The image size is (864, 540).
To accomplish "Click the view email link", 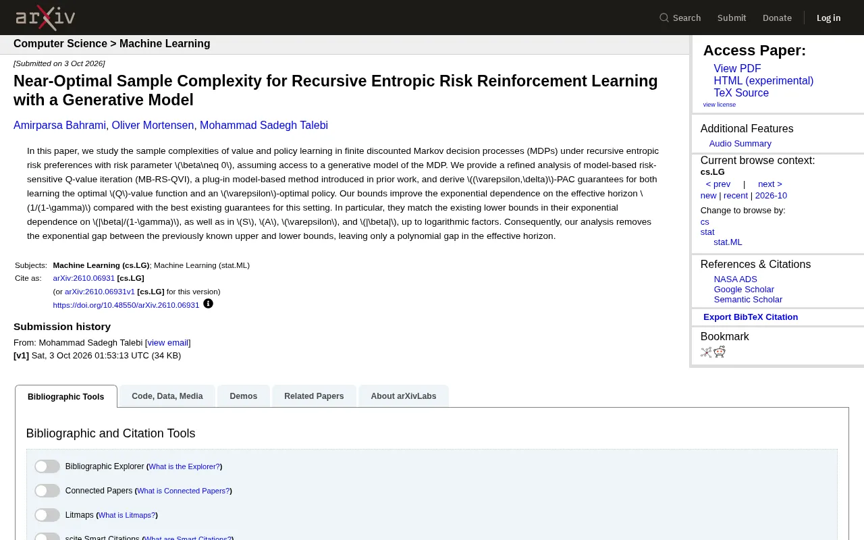I will [168, 343].
